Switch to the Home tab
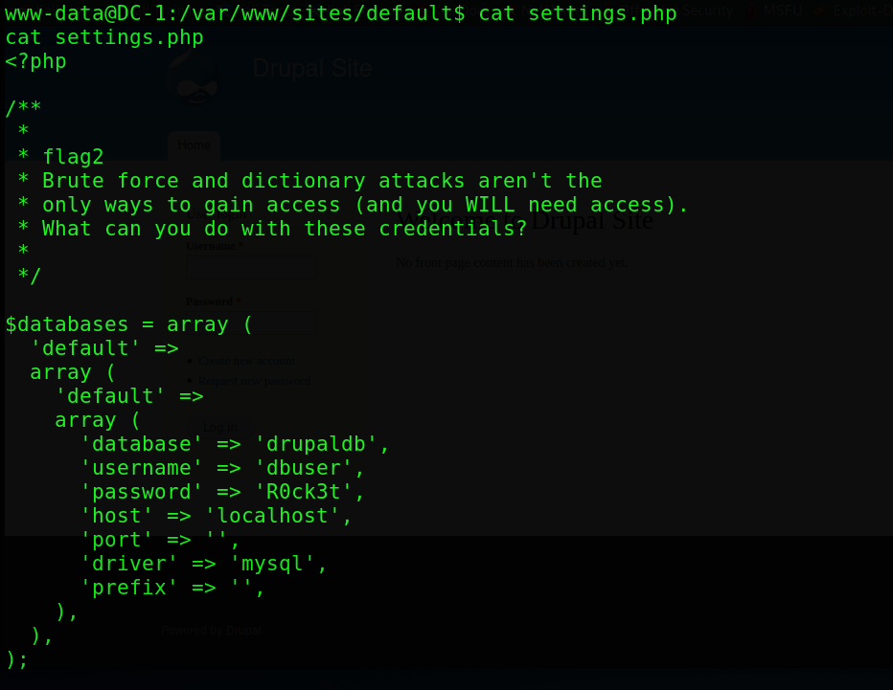This screenshot has height=690, width=893. click(194, 145)
